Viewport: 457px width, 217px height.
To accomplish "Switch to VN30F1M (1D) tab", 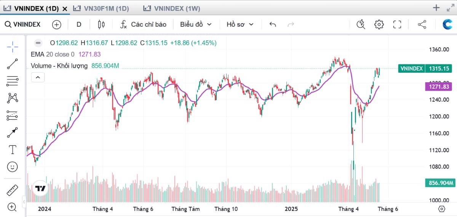I will (x=101, y=8).
